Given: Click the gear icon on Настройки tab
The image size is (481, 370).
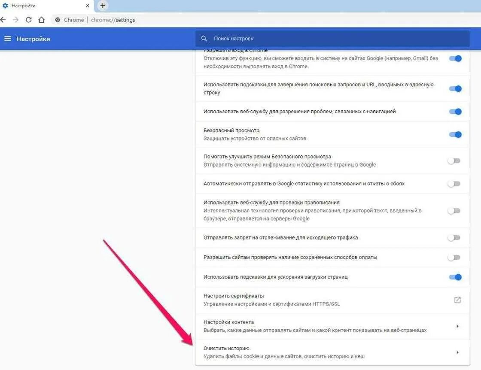Looking at the screenshot, I should (x=5, y=6).
